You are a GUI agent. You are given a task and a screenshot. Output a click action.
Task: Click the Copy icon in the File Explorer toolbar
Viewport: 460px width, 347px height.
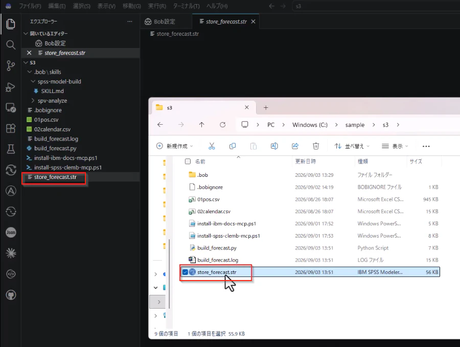(x=233, y=146)
